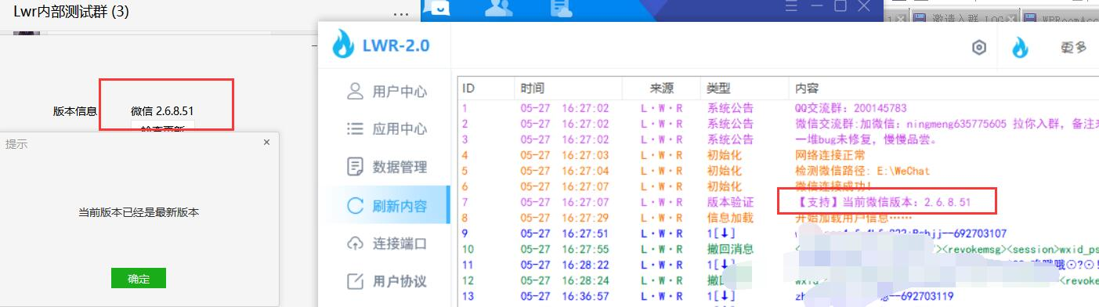Viewport: 1099px width, 307px height.
Task: Open the 数据管理 sidebar item
Action: (x=387, y=167)
